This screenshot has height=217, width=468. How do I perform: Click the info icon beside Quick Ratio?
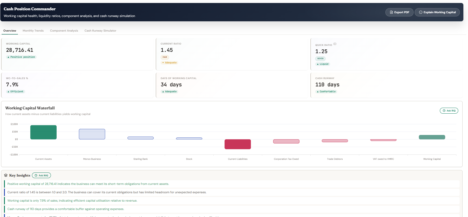pos(335,44)
